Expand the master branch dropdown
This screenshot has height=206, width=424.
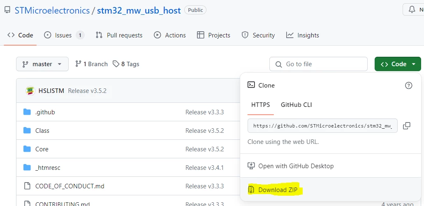42,64
